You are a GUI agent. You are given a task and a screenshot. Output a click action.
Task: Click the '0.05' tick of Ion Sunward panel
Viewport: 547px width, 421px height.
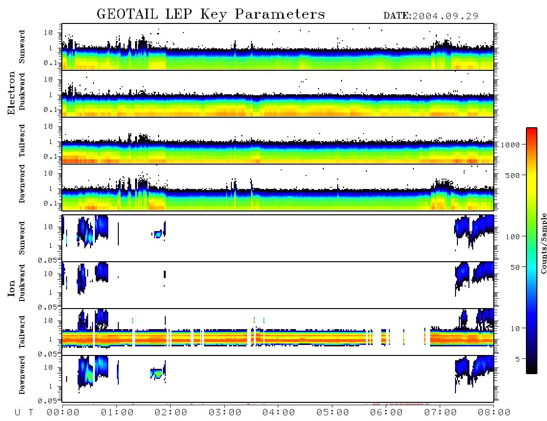[47, 260]
